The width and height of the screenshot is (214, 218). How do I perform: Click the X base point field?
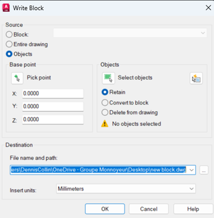tap(53, 93)
